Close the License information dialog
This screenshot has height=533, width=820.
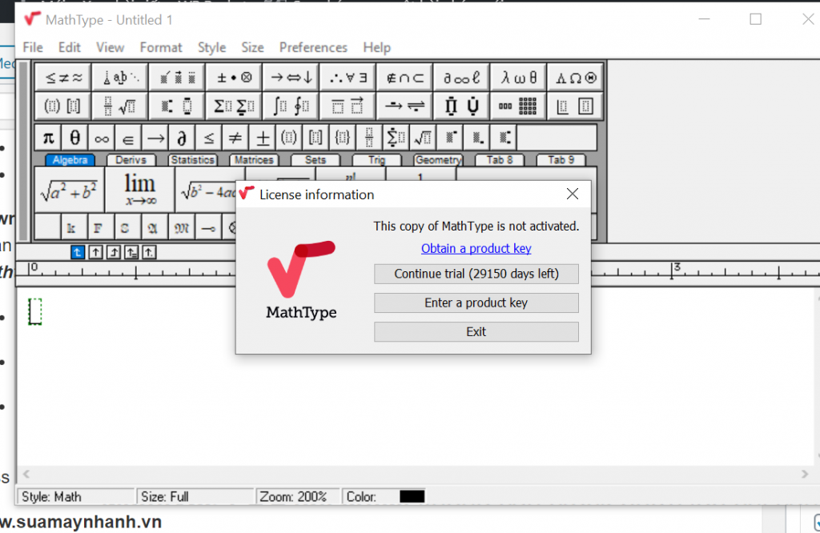click(x=573, y=194)
